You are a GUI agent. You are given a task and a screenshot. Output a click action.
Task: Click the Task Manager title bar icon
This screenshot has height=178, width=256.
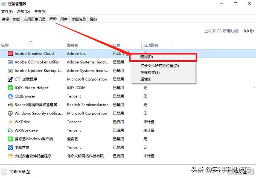point(4,4)
